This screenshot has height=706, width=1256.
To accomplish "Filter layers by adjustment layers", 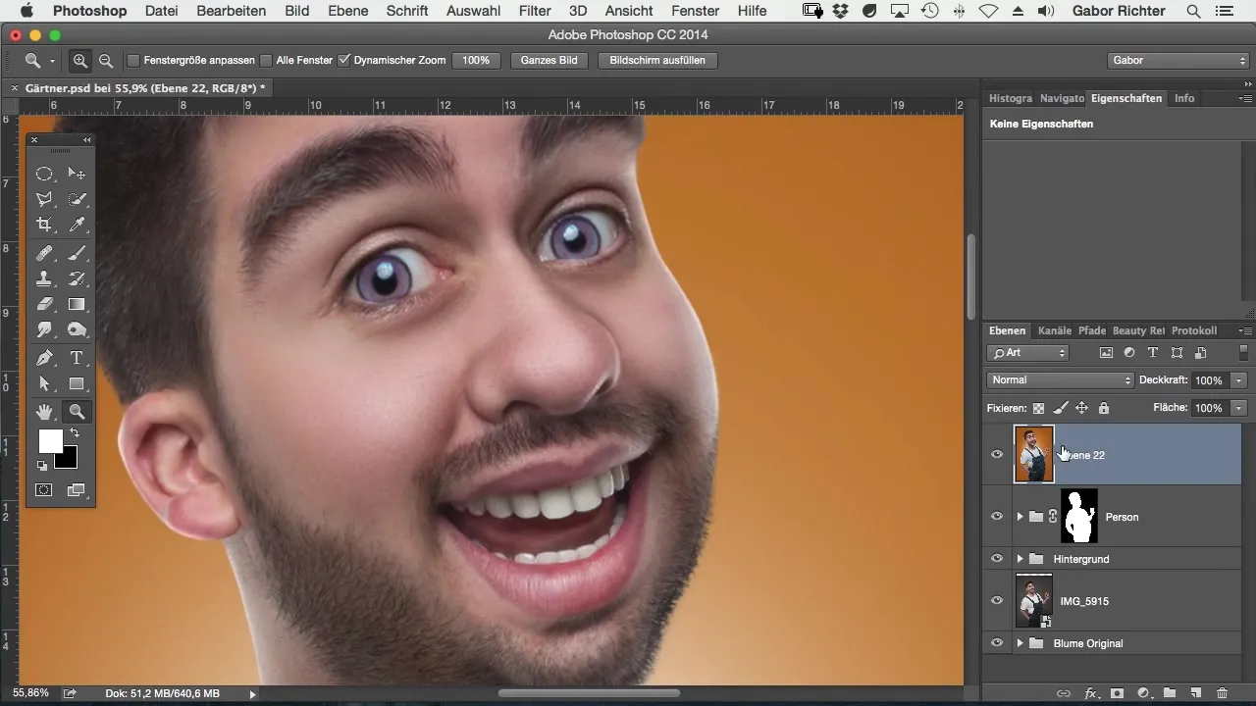I will (1129, 353).
